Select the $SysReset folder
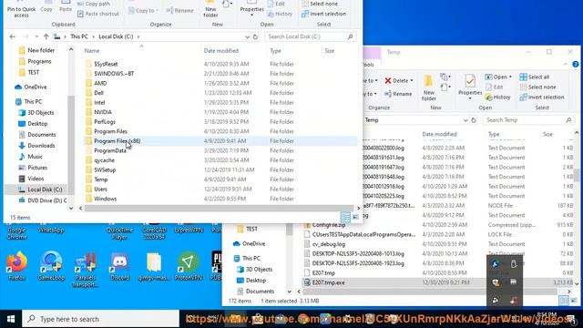This screenshot has width=583, height=328. click(x=220, y=64)
